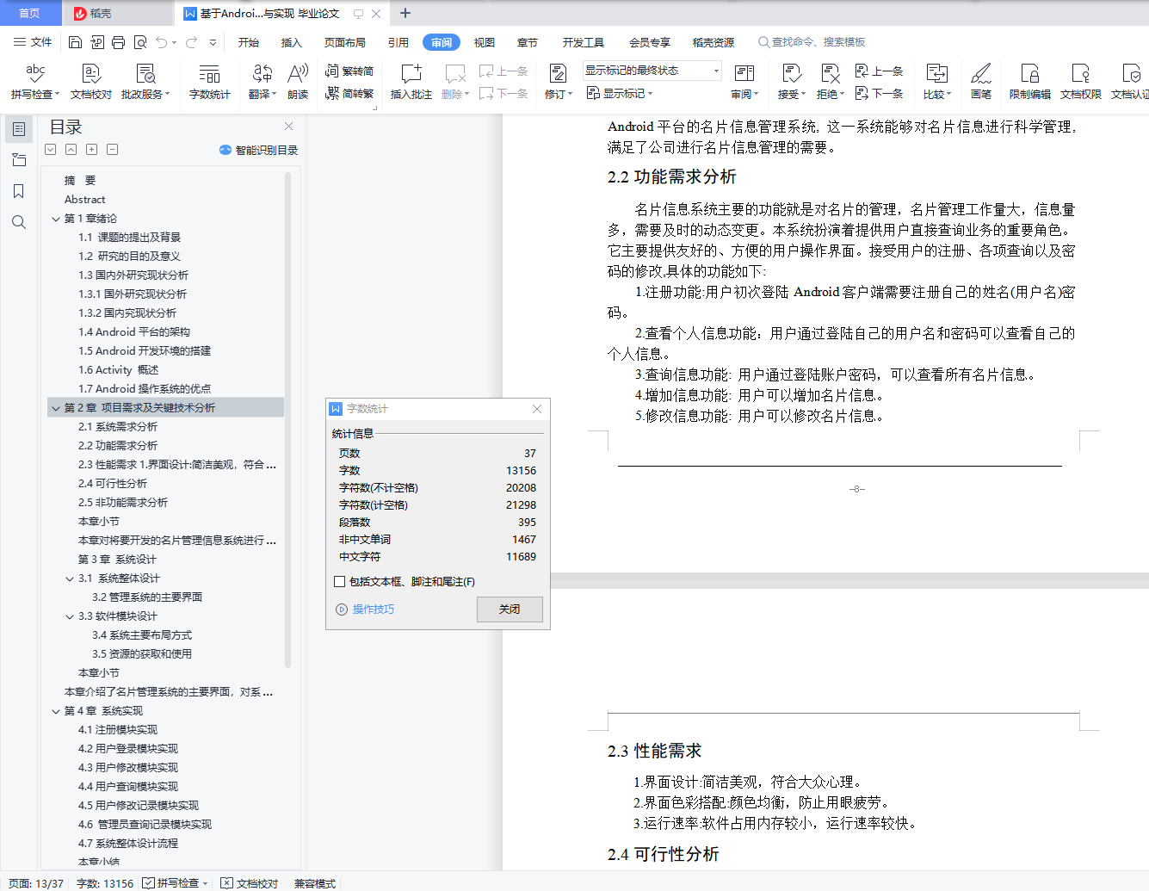The image size is (1149, 891).
Task: Click the 审阅 review pane icon in the ribbon
Action: [x=744, y=73]
